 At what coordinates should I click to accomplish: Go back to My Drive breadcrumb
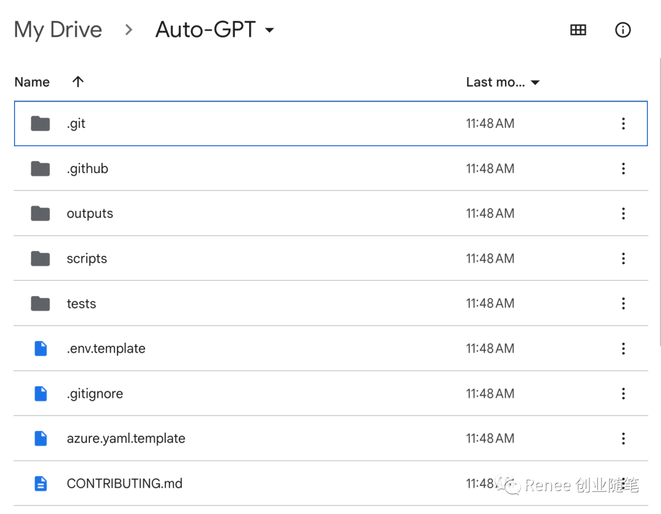click(x=58, y=30)
